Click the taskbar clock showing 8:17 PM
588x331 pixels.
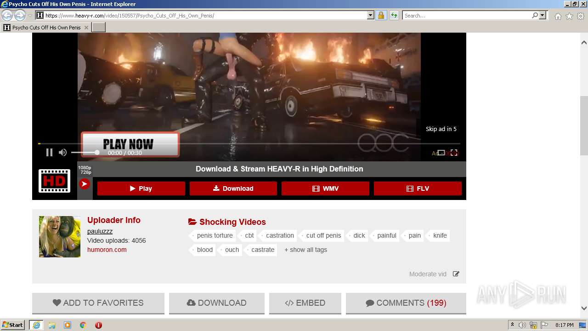click(x=564, y=325)
